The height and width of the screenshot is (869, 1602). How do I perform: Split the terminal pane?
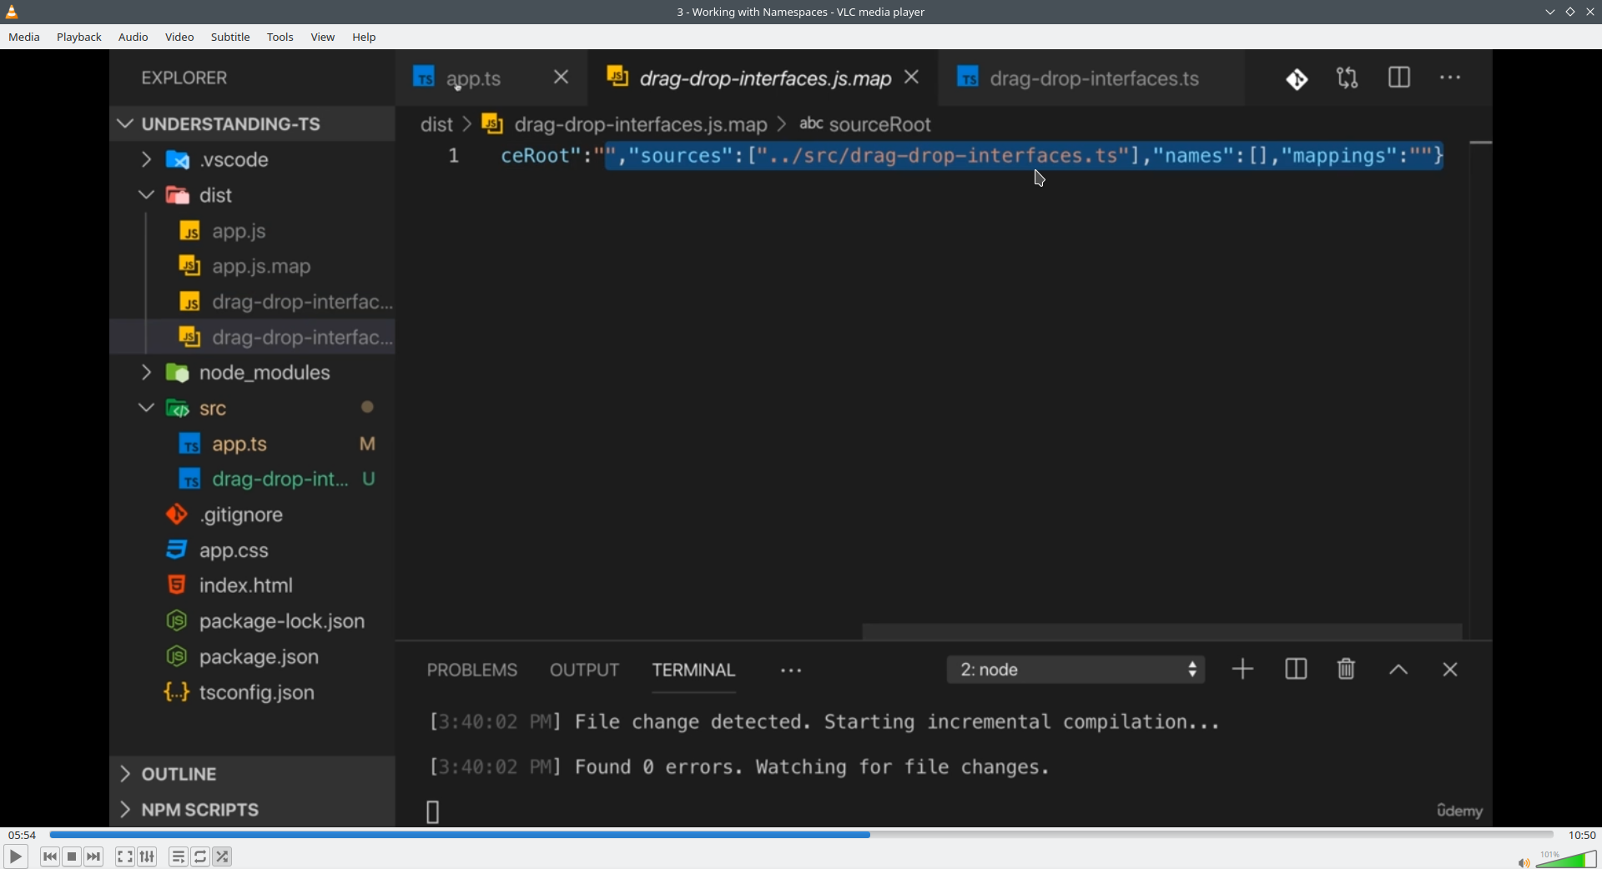coord(1296,670)
